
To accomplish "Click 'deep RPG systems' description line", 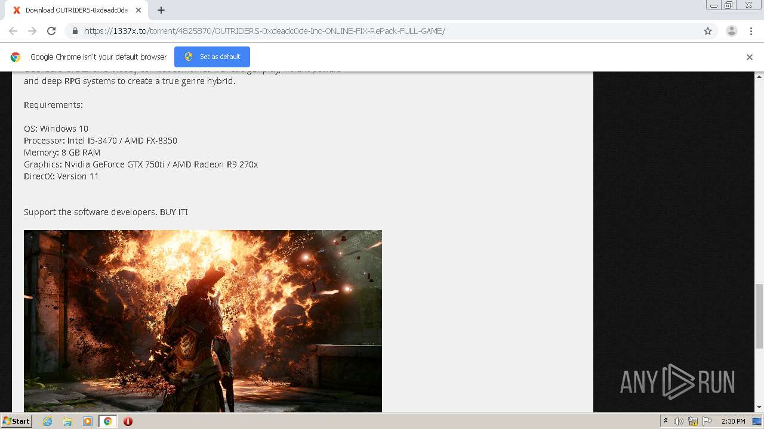I will [130, 81].
